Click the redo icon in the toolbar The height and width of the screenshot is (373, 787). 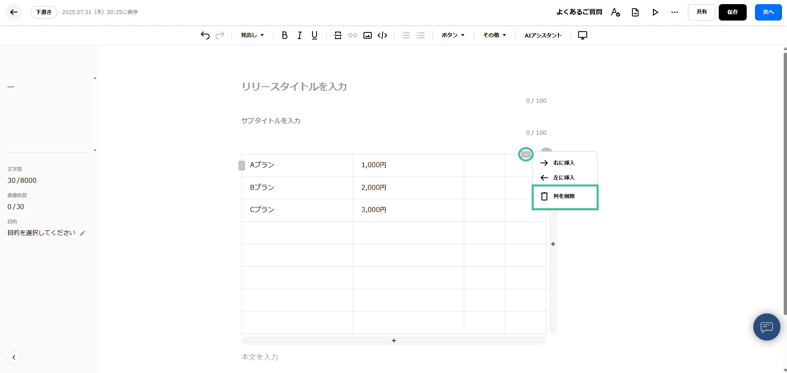(x=220, y=35)
